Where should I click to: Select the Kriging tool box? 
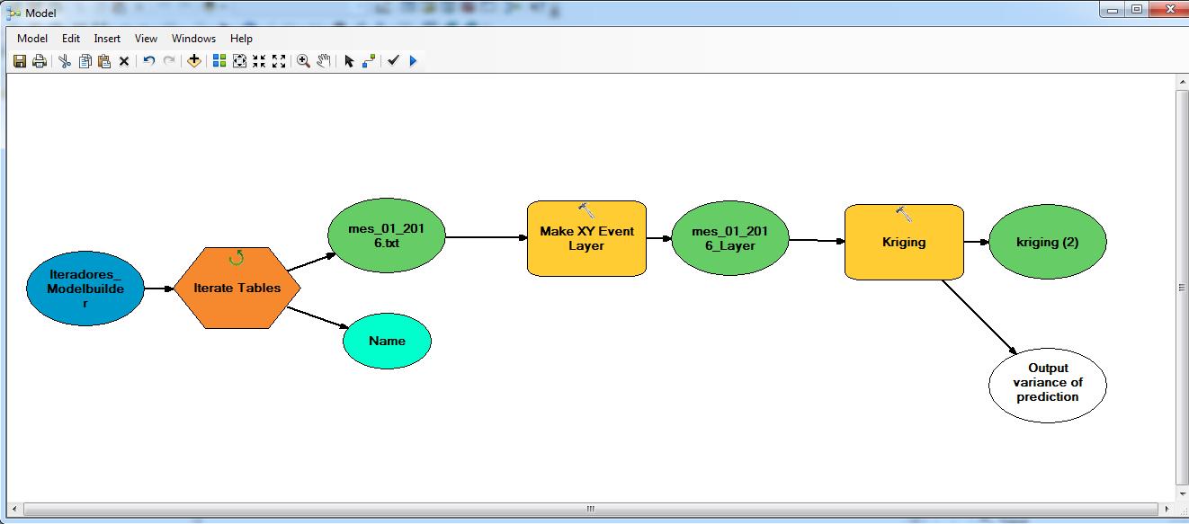click(x=904, y=243)
